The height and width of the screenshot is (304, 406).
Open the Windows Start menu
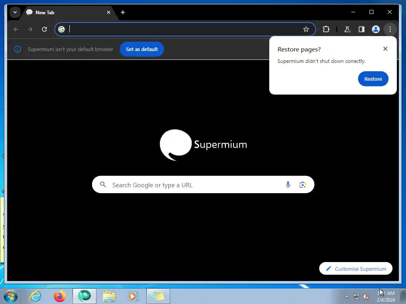pos(11,296)
